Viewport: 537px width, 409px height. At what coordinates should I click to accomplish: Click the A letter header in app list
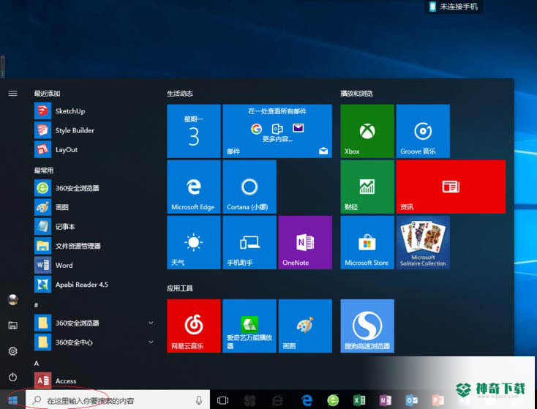click(37, 363)
